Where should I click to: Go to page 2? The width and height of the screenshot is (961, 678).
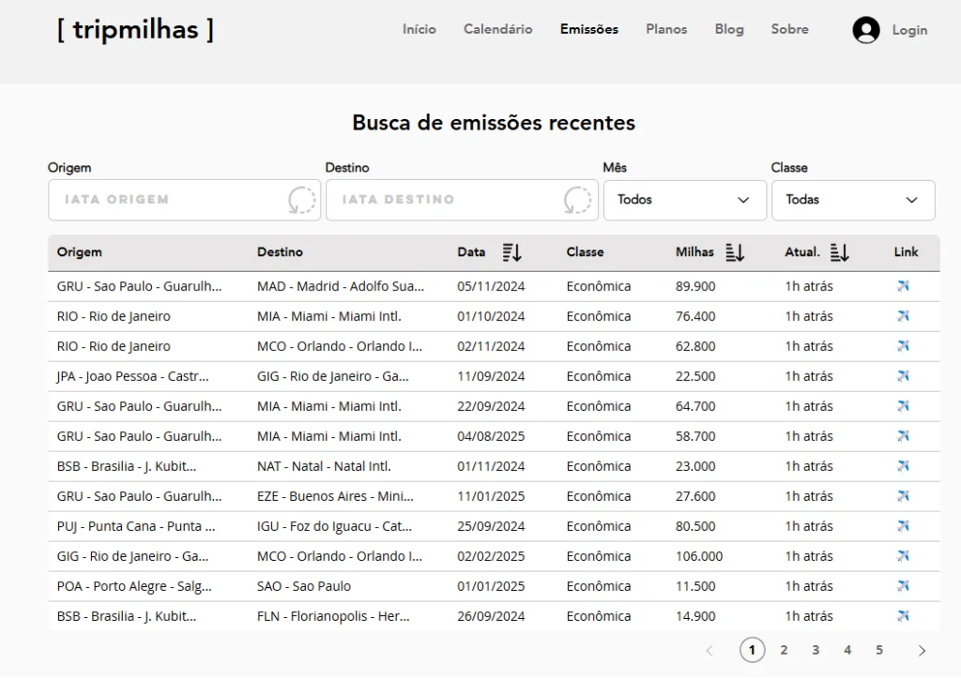pyautogui.click(x=784, y=650)
